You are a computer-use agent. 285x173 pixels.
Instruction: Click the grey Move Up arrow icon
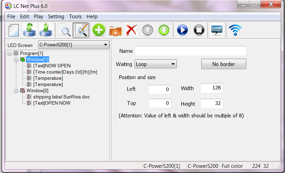click(x=148, y=30)
